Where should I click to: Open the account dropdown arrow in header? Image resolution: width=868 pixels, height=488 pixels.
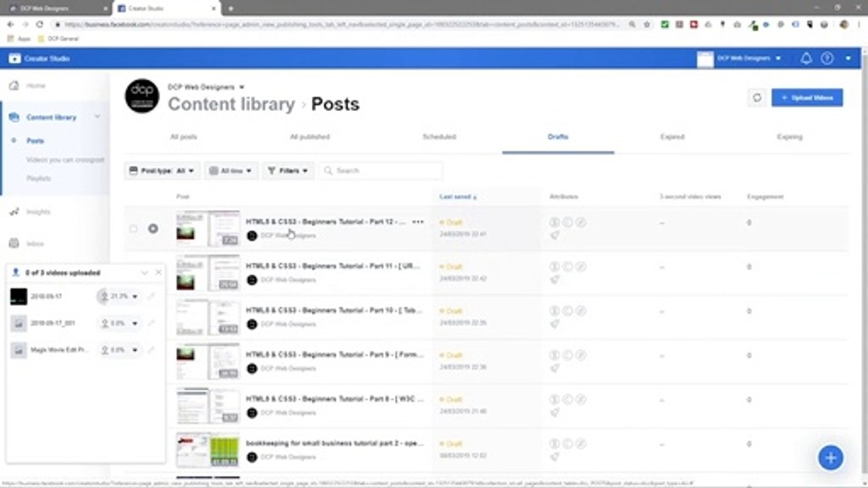click(848, 59)
